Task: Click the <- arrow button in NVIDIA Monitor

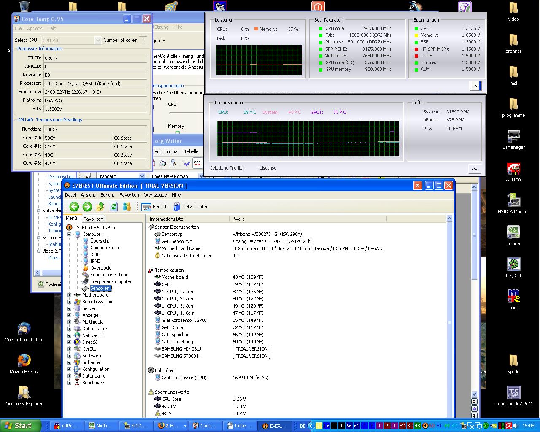Action: click(475, 169)
